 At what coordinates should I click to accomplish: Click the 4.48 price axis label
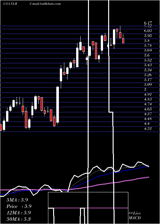(x=148, y=119)
